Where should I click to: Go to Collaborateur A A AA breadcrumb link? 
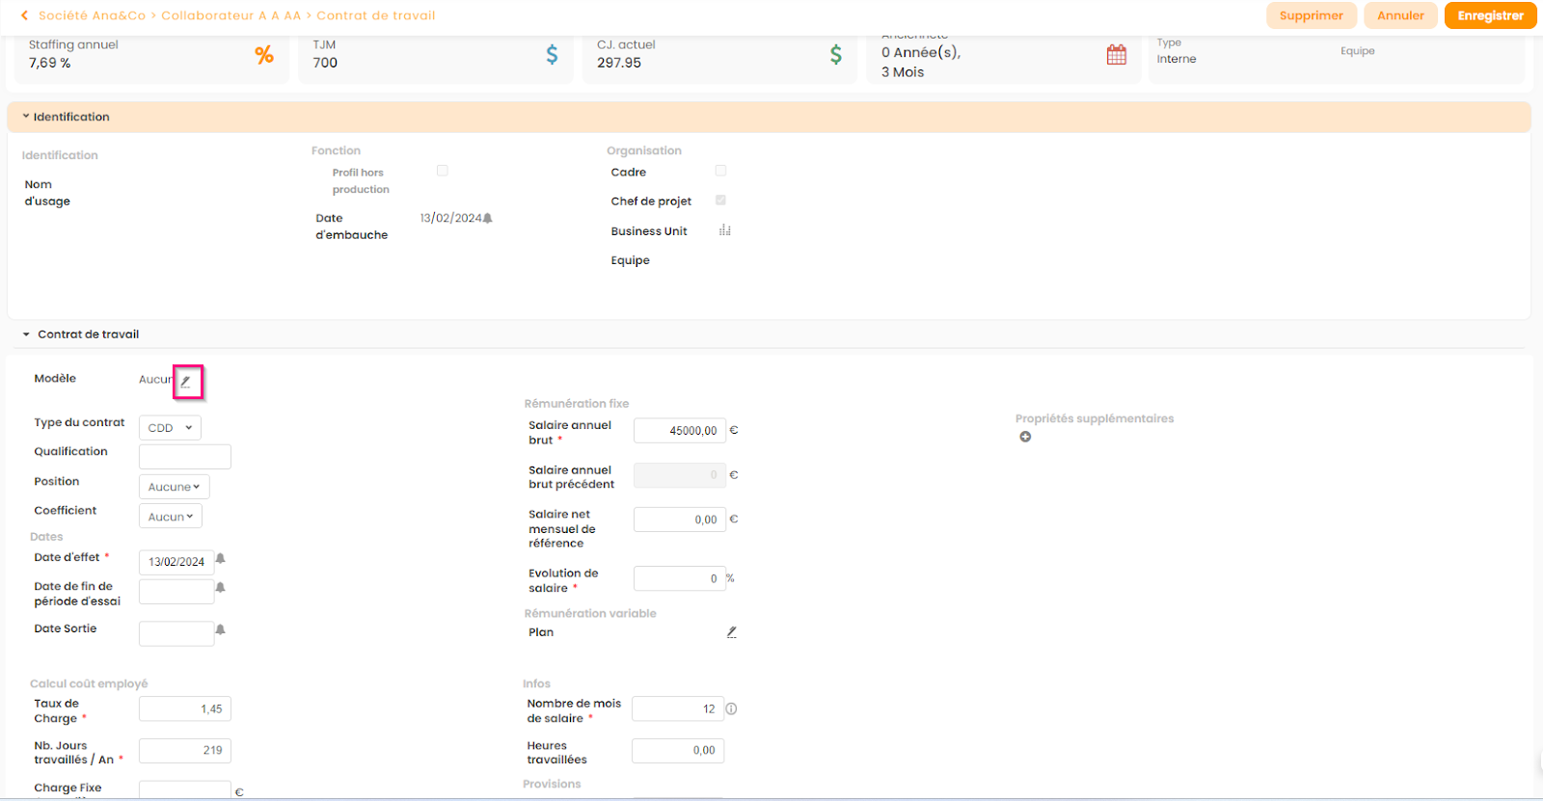click(x=230, y=15)
